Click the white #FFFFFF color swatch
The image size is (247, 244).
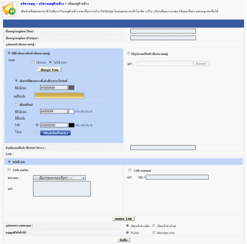[x=71, y=111]
